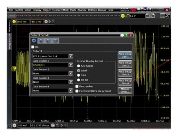Edit the 2.00 ns/ timebase field
Screen dimensions: 178x136
click(x=23, y=126)
